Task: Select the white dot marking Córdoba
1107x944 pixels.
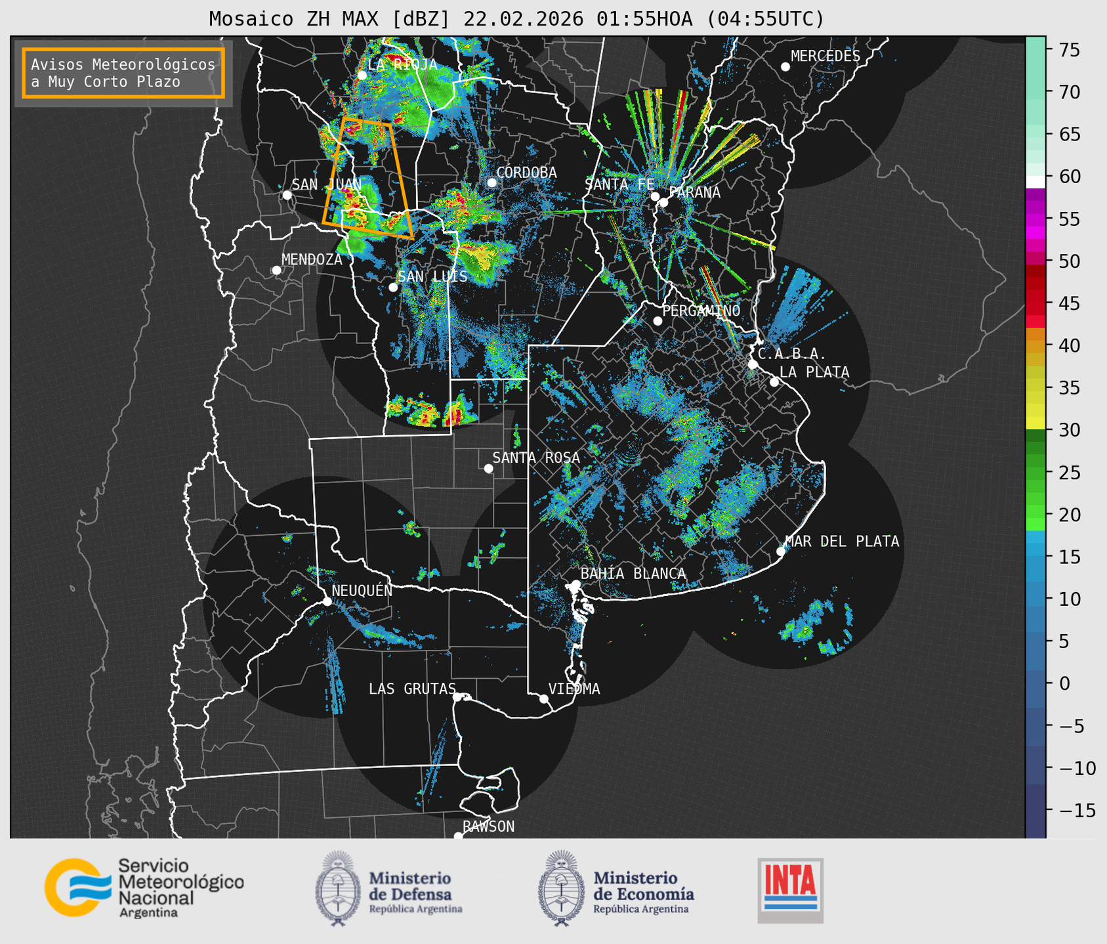Action: pos(491,182)
